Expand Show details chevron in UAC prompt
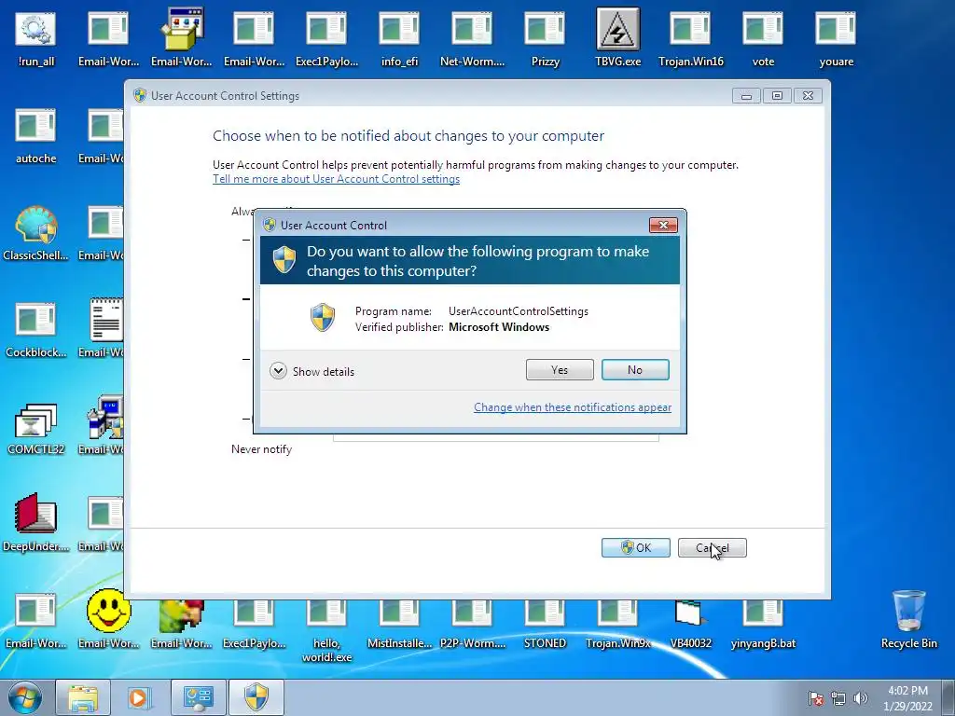Image resolution: width=955 pixels, height=716 pixels. (x=278, y=371)
